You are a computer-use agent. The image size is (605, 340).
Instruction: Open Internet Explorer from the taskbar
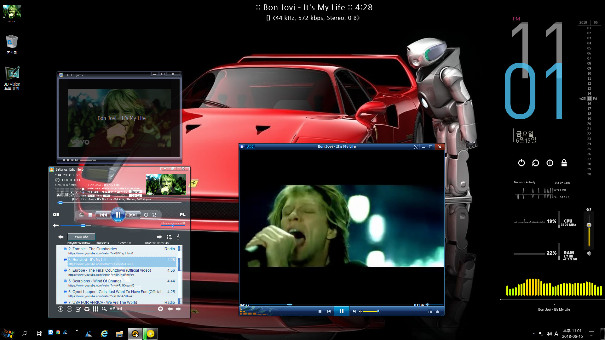[104, 334]
